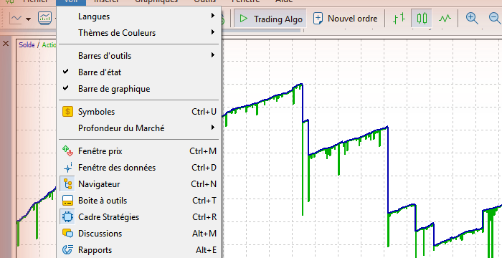The image size is (502, 258).
Task: Open Fenêtre prix (Market Watch)
Action: (138, 151)
